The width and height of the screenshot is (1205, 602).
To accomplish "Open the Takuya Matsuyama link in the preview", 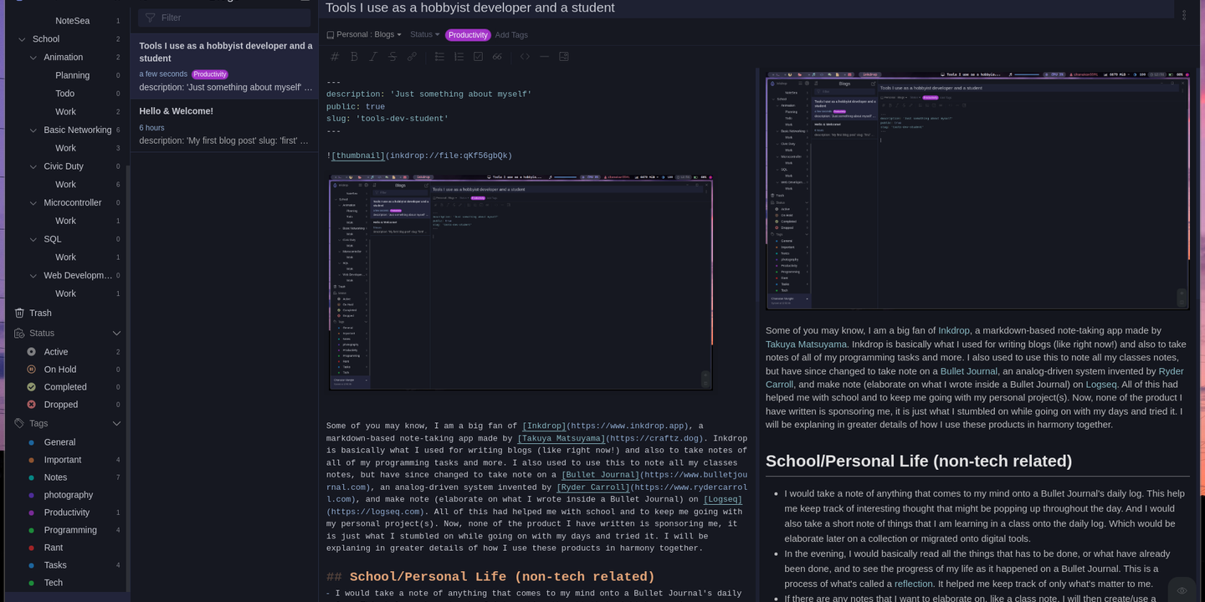I will pos(806,344).
